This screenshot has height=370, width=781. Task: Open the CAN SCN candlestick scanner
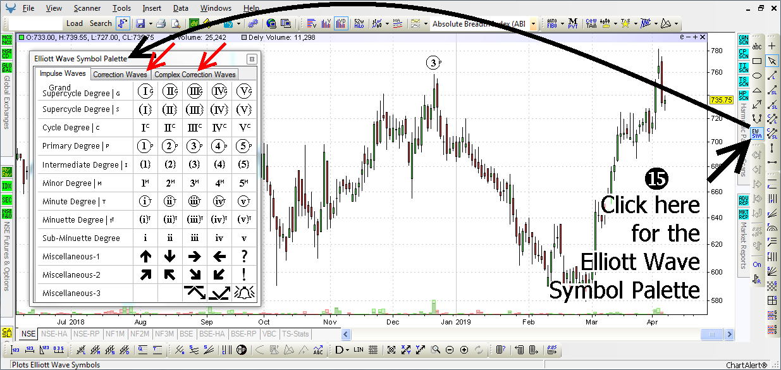tap(743, 40)
